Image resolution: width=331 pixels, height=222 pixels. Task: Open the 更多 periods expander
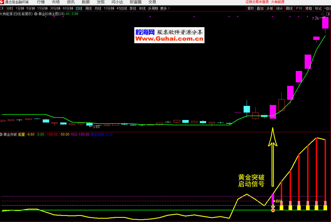point(165,8)
